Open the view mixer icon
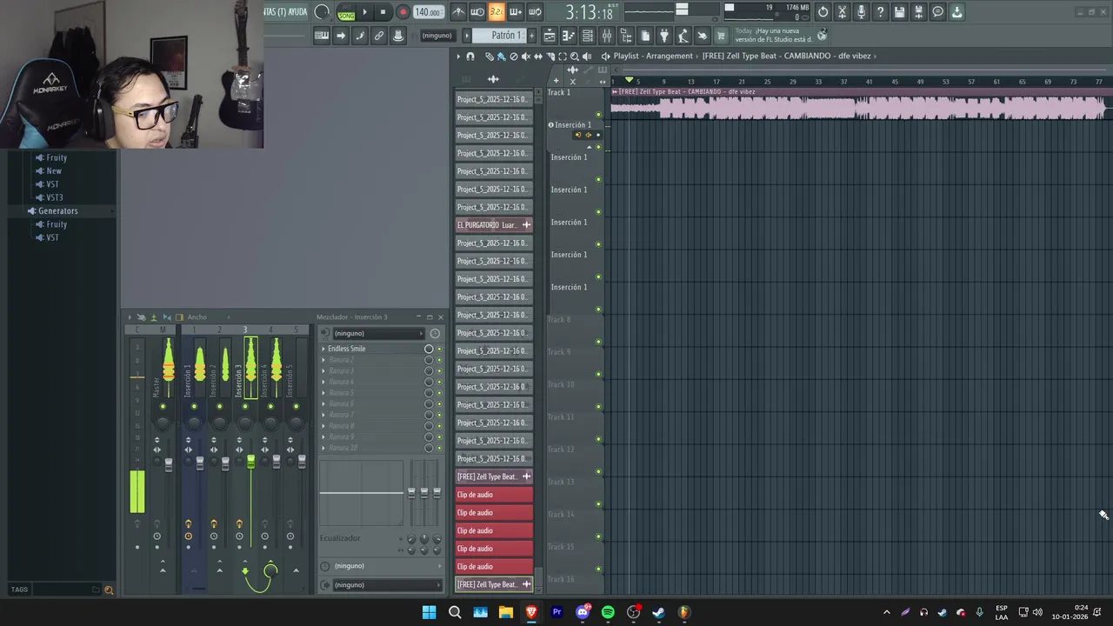Viewport: 1113px width, 626px height. pos(607,36)
